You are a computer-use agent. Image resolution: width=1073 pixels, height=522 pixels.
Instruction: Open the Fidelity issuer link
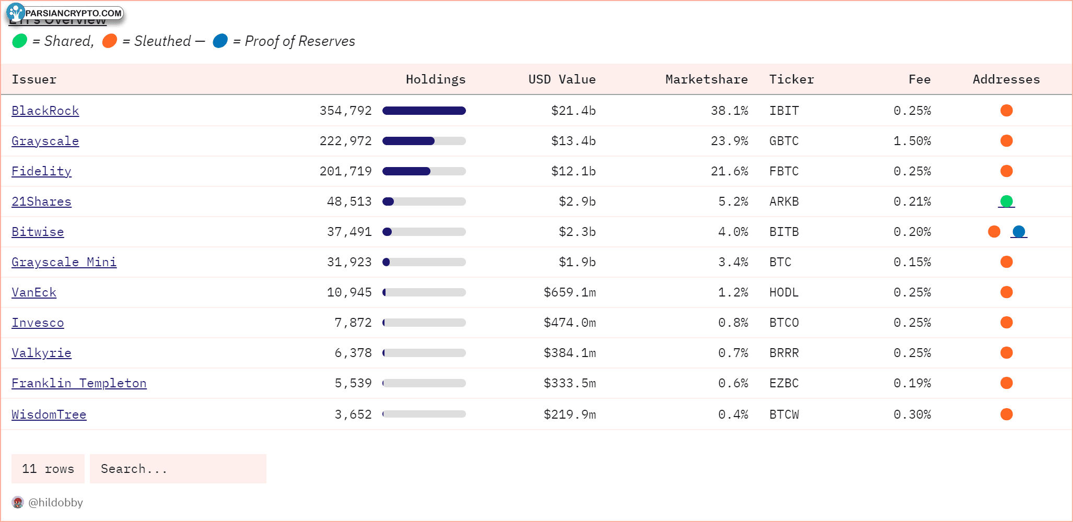(x=42, y=171)
